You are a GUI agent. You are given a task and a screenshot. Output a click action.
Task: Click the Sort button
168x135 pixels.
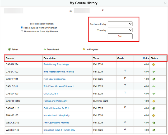tap(120, 36)
